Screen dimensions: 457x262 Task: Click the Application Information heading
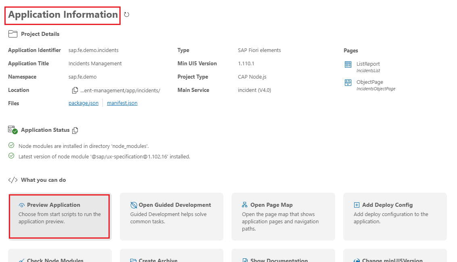tap(63, 15)
